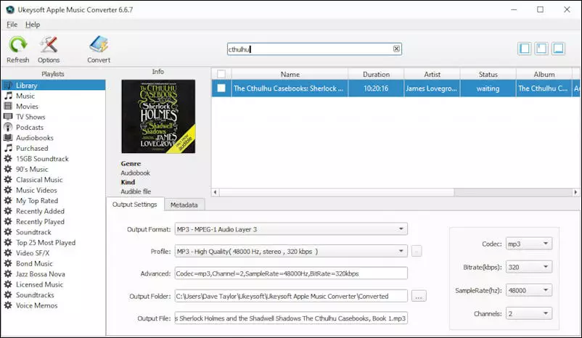Switch to the Metadata tab
Screen dimensions: 582x338
point(184,205)
